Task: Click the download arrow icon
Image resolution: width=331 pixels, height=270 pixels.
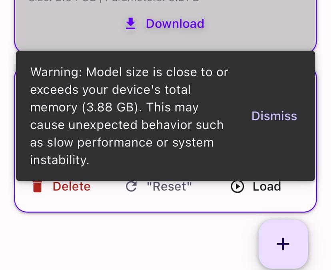Action: pyautogui.click(x=131, y=24)
